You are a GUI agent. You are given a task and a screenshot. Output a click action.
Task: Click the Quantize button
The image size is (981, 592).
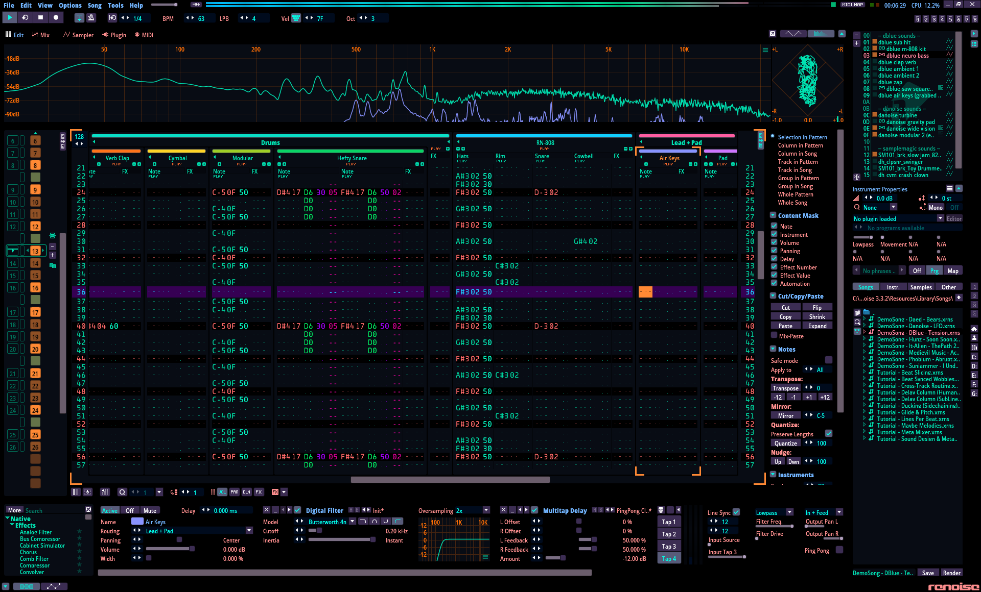(x=785, y=443)
